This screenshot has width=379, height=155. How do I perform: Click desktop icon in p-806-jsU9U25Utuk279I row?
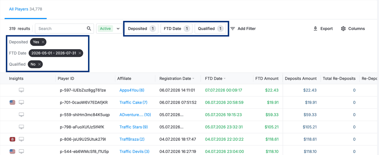pos(21,139)
